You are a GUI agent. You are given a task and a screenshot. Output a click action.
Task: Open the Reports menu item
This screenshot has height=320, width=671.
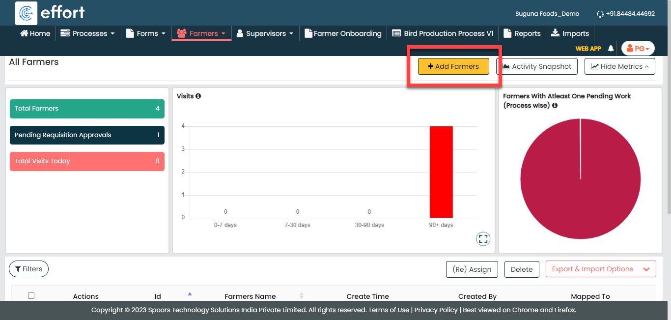pos(522,33)
